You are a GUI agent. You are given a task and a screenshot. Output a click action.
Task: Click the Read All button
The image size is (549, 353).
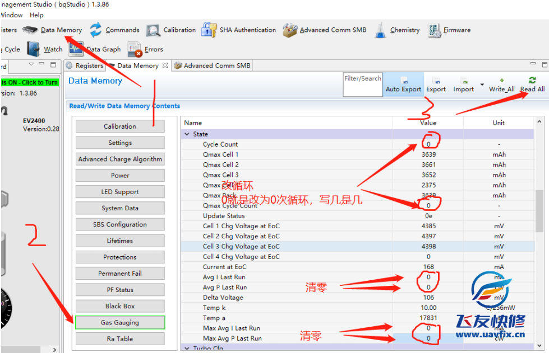coord(532,85)
